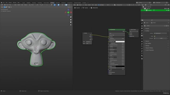Image resolution: width=170 pixels, height=95 pixels.
Task: Toggle viewport overlays button
Action: [x=58, y=5]
